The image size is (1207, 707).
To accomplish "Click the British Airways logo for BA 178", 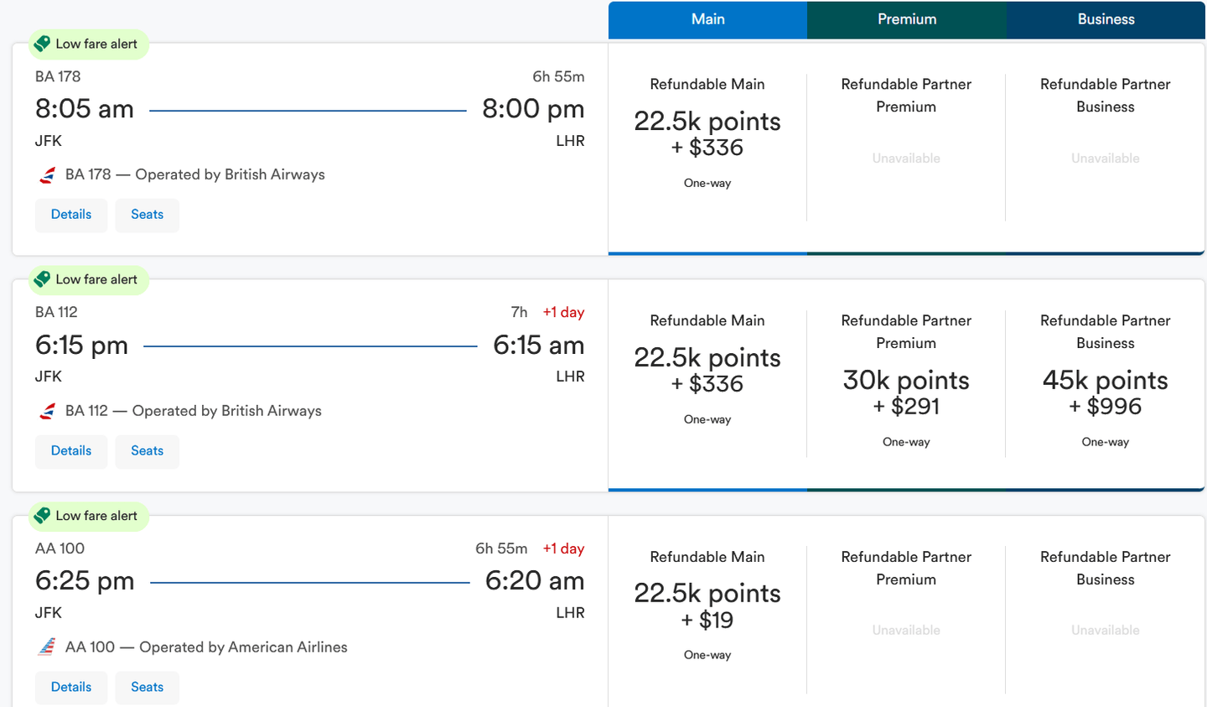I will pos(47,175).
